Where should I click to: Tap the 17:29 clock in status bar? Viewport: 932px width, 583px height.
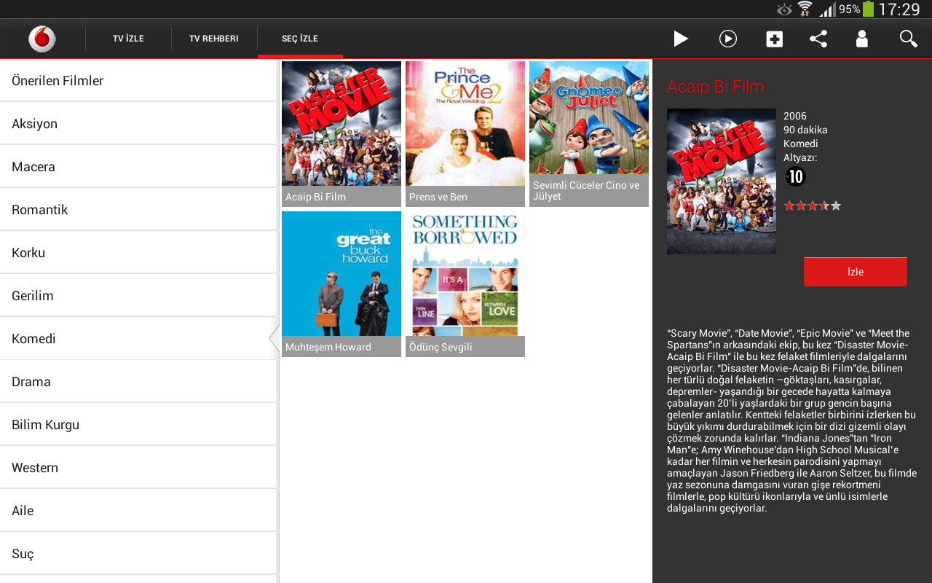(899, 9)
